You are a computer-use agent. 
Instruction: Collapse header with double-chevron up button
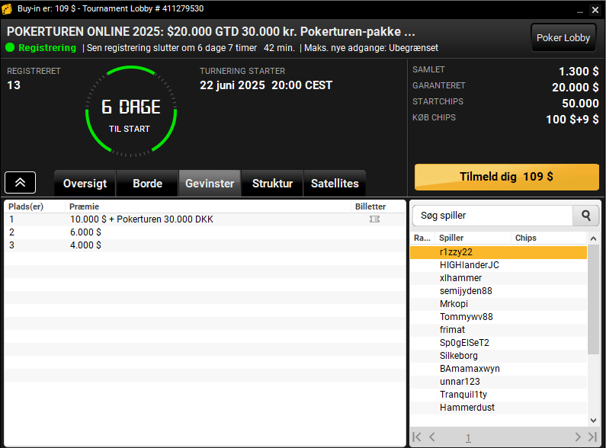click(20, 183)
